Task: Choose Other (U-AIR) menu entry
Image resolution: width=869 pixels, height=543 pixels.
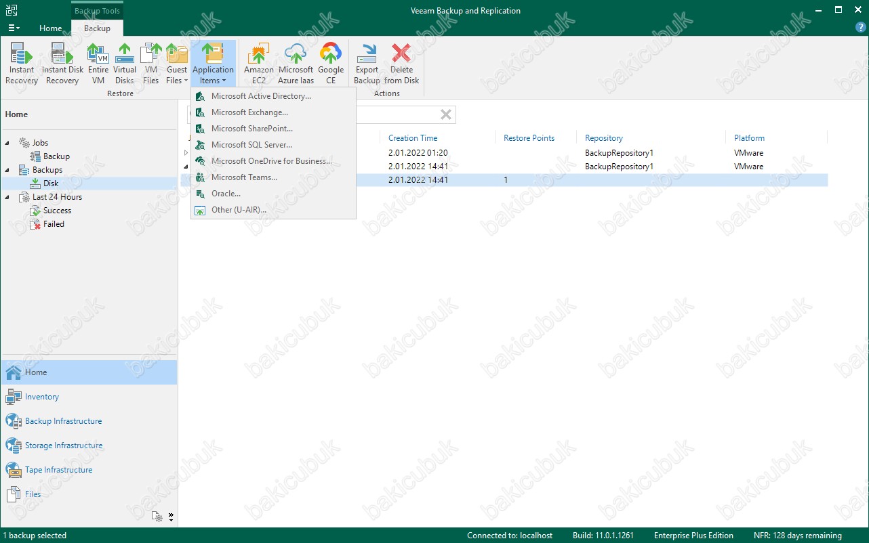Action: [273, 210]
